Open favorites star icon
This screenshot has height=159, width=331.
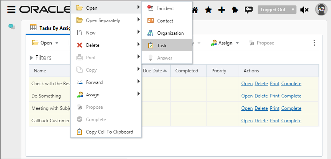208,10
